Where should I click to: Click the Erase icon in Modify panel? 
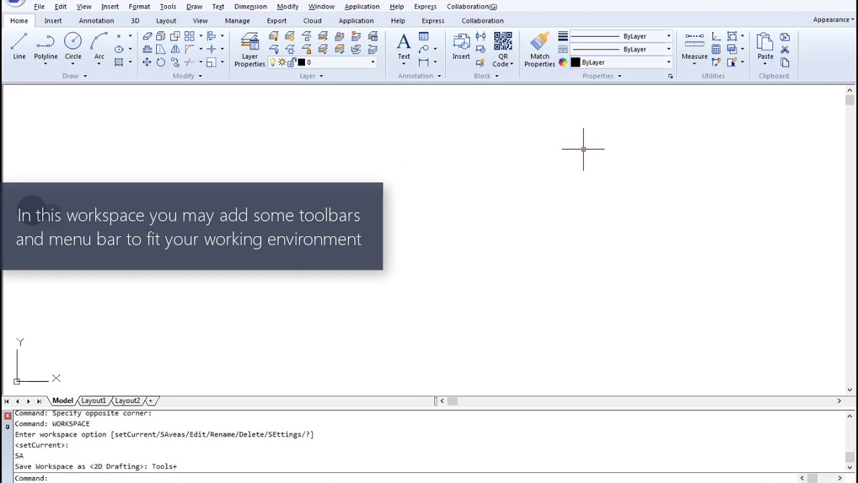(x=147, y=36)
